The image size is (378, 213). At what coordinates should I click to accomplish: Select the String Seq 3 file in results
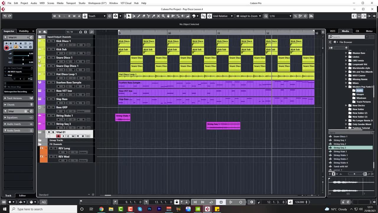(351, 148)
